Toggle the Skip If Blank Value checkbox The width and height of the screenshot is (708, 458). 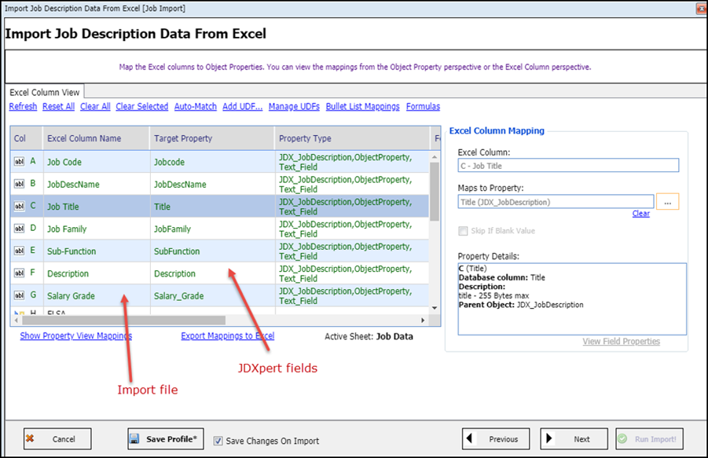click(463, 231)
